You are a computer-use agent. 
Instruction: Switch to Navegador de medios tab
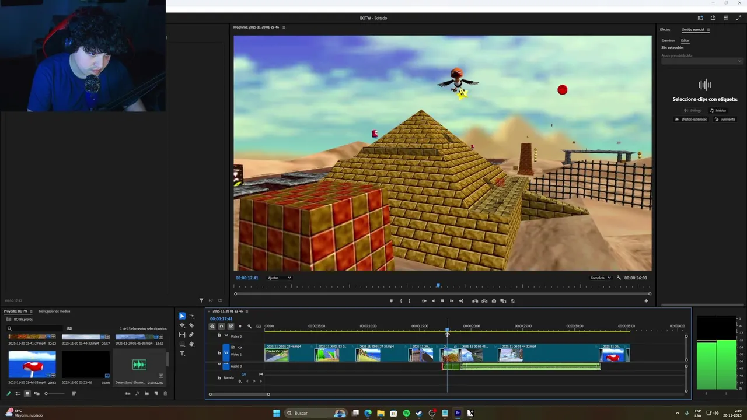[x=54, y=311]
